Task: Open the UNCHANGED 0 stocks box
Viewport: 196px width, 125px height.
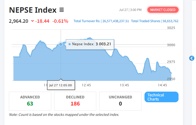Action: [x=120, y=101]
